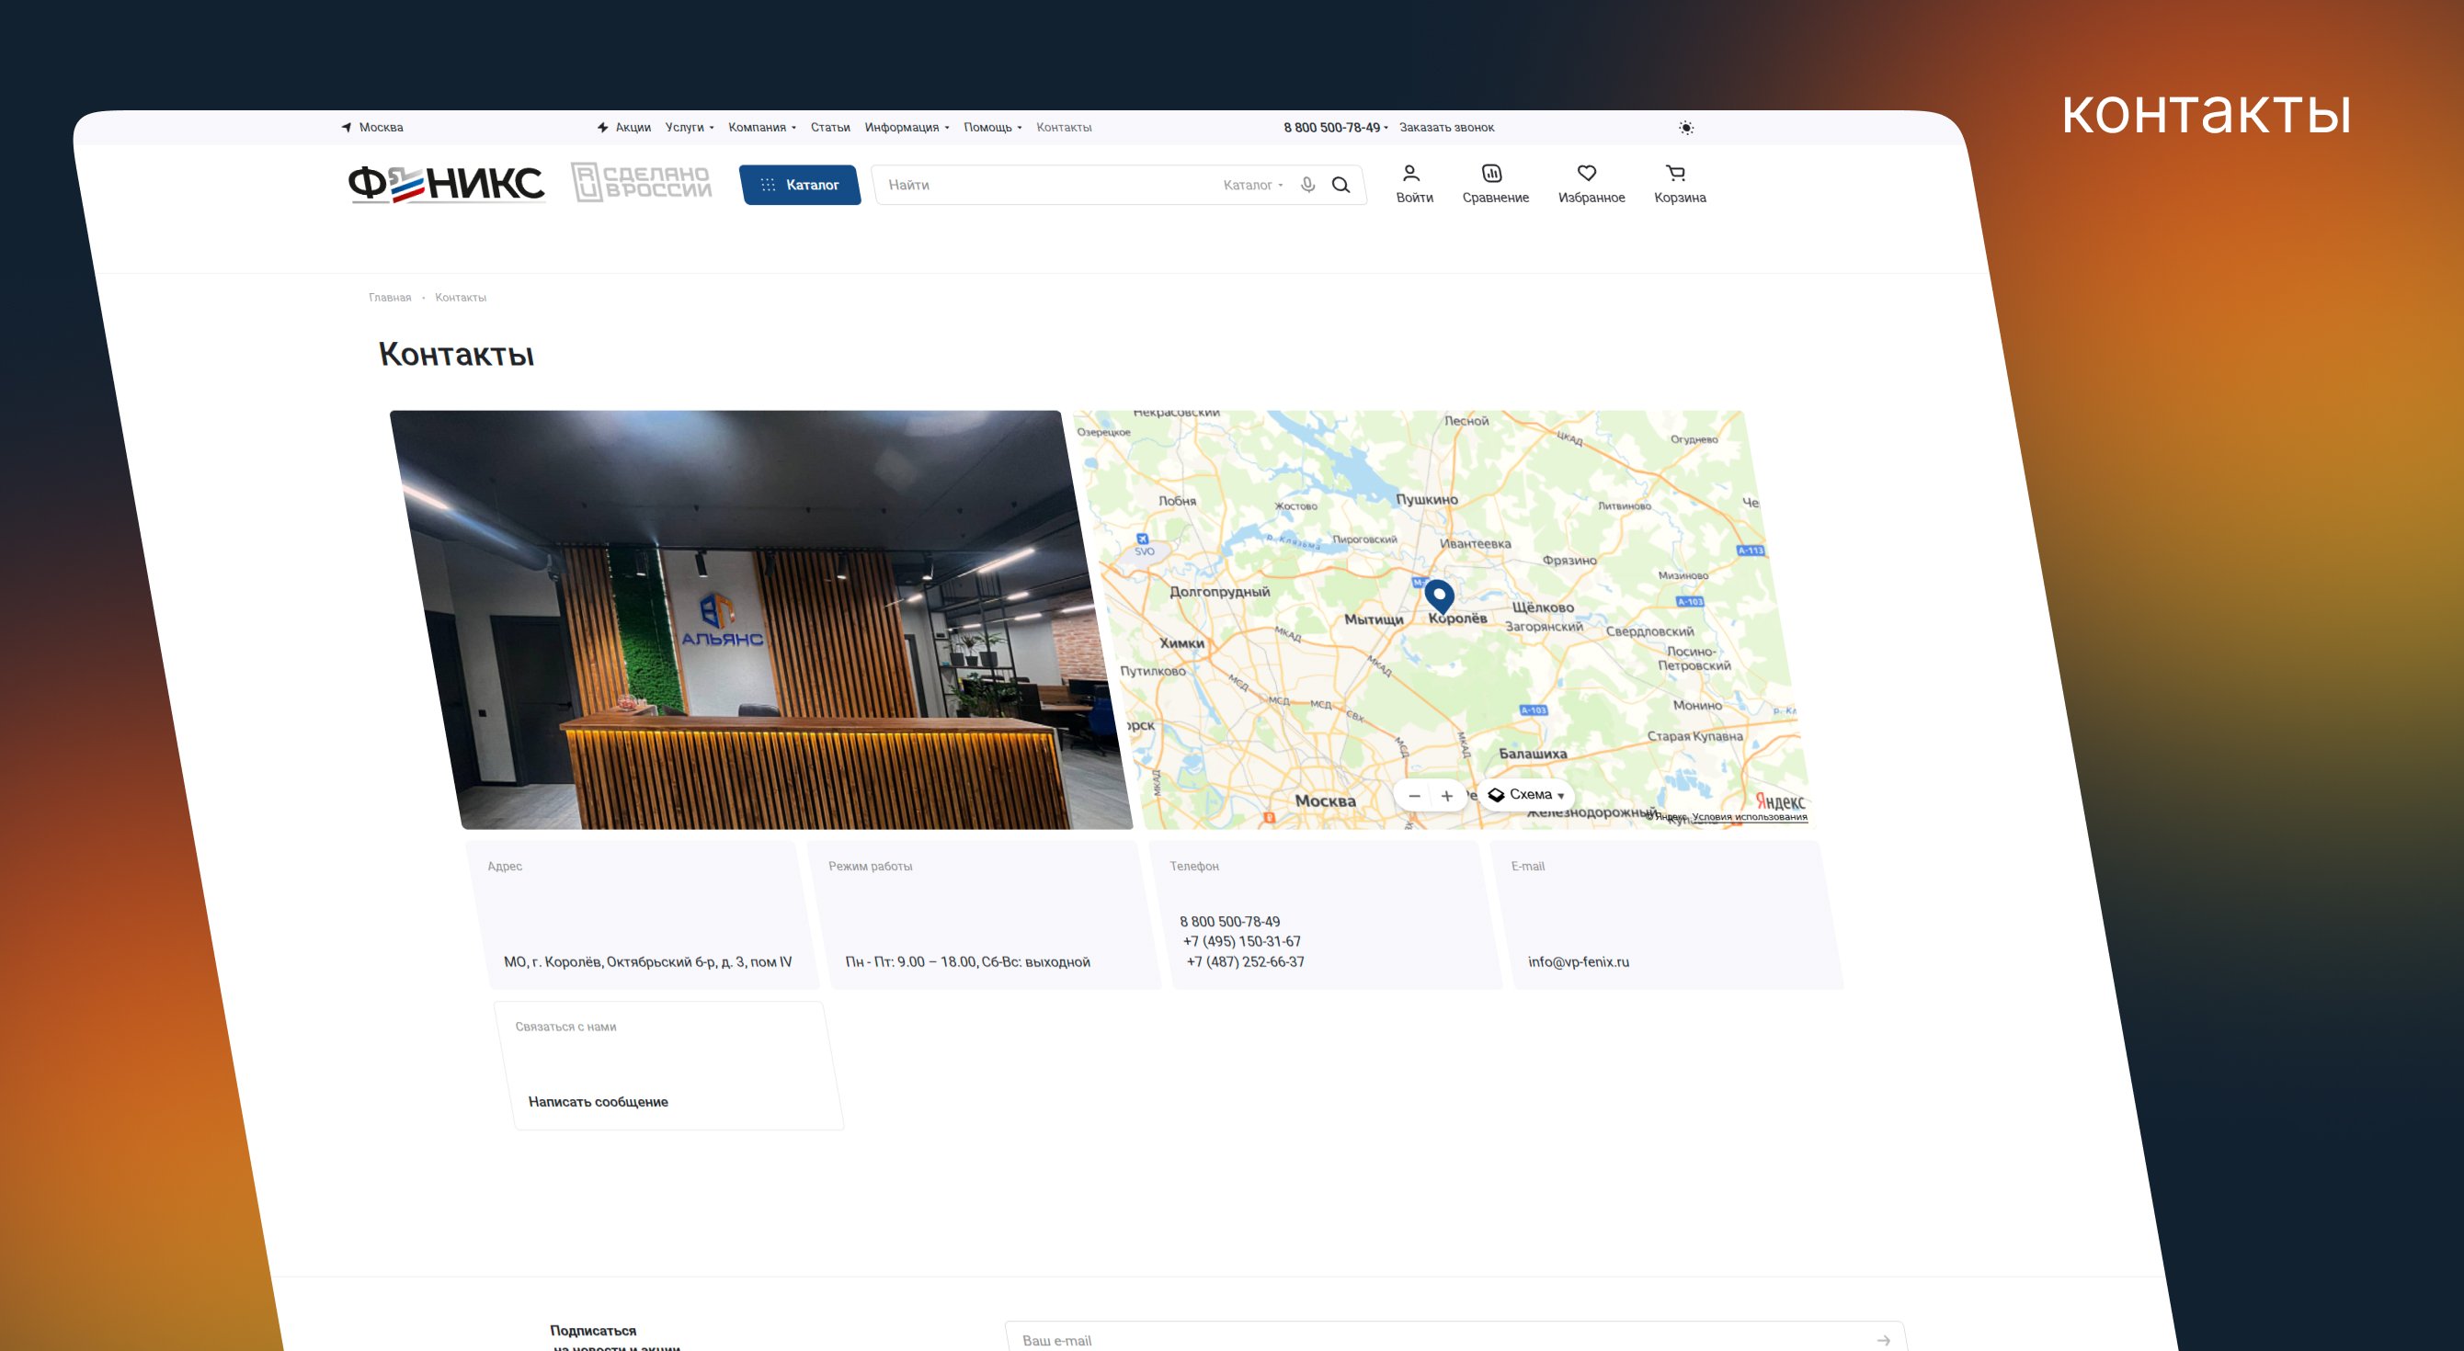Screen dimensions: 2464x1351
Task: Zoom out the map with minus button
Action: pos(1415,796)
